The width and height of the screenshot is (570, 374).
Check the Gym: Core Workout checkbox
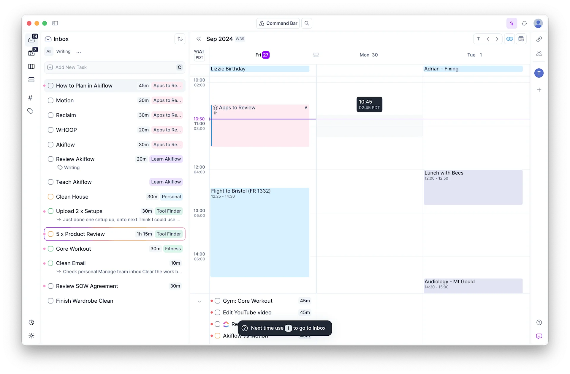tap(218, 301)
